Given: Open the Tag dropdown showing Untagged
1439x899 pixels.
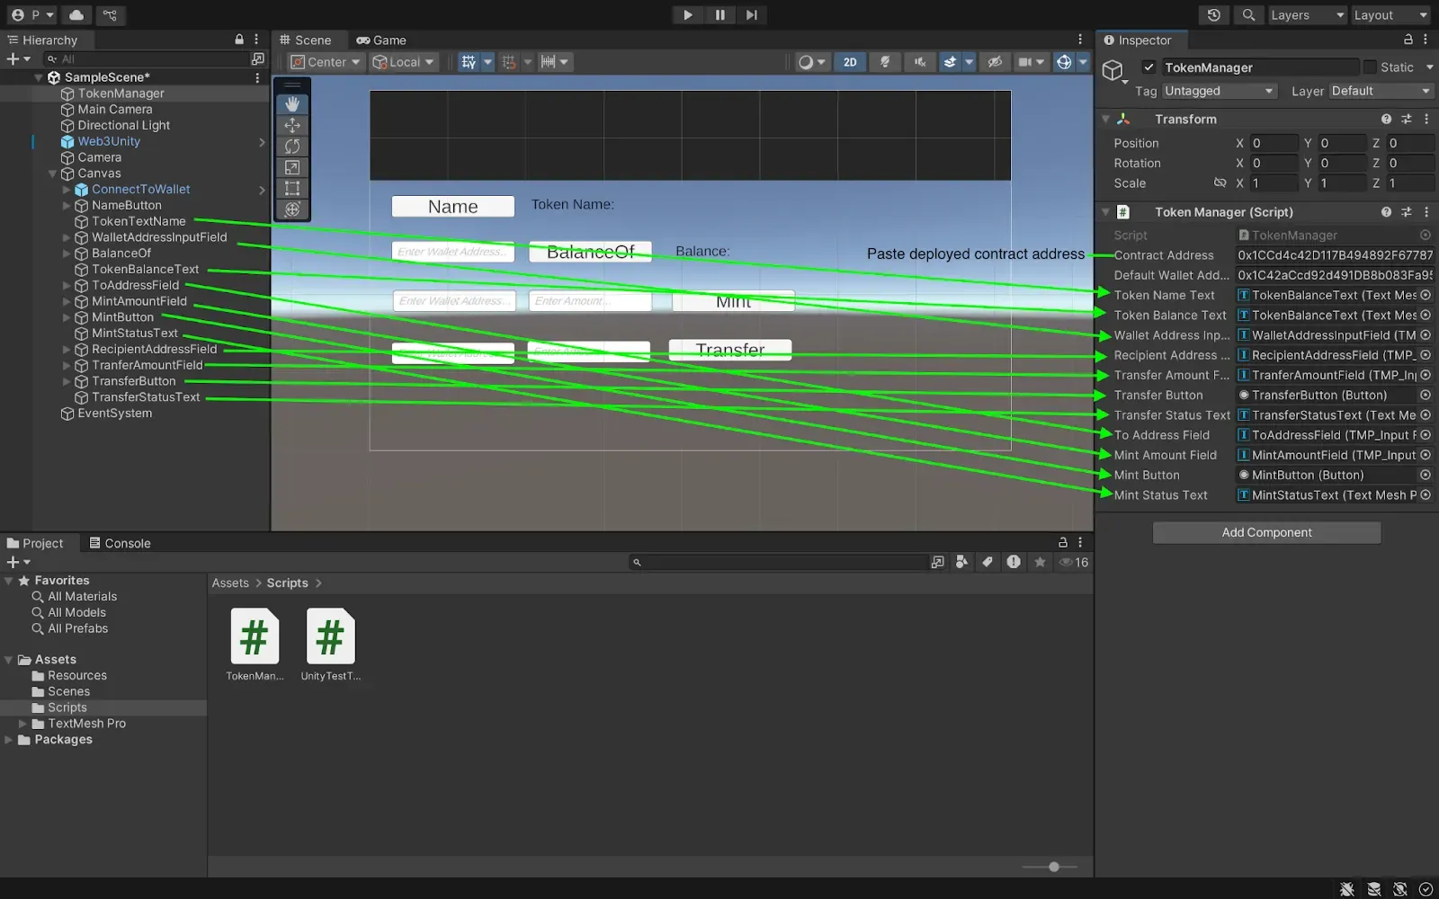Looking at the screenshot, I should [1219, 91].
